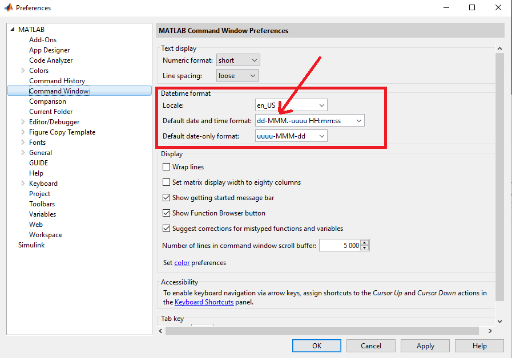Close the Preferences window
Image resolution: width=512 pixels, height=358 pixels.
pos(498,7)
